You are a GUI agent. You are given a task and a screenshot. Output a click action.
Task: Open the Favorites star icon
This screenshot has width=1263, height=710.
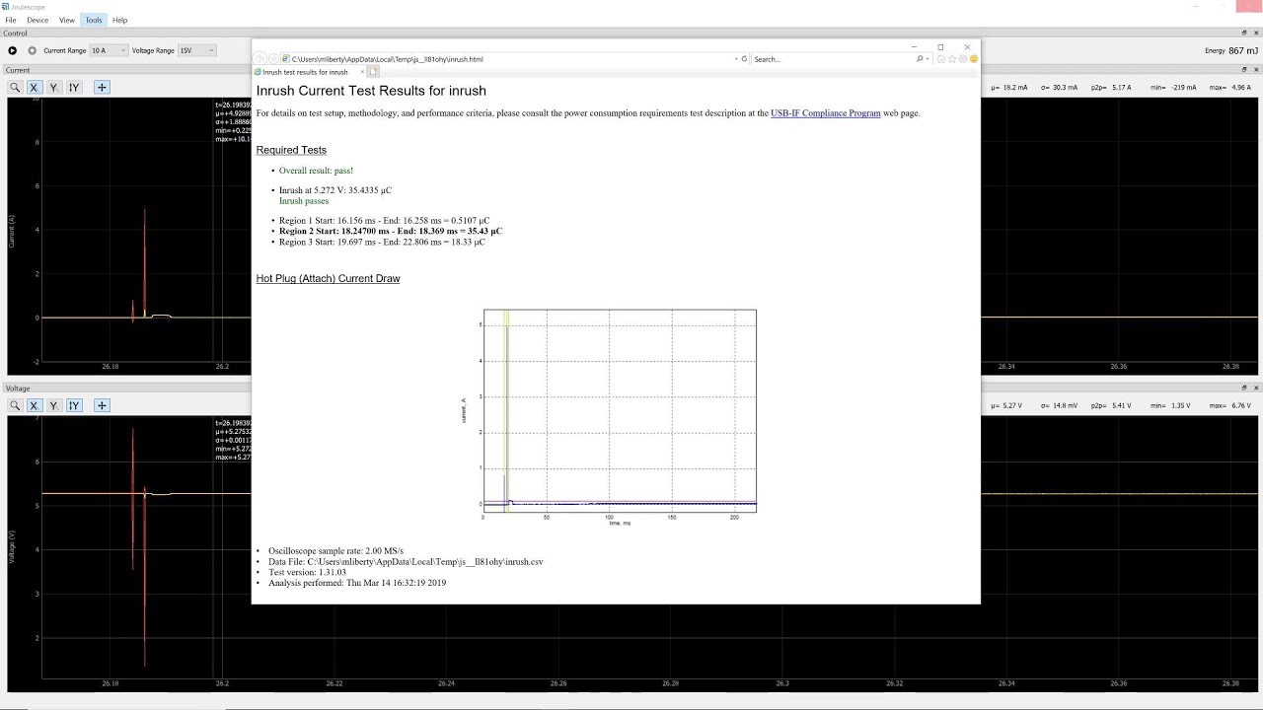pos(952,59)
